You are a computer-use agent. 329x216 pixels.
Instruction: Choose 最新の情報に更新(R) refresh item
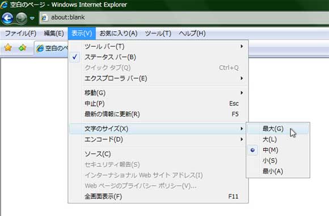[x=158, y=114]
